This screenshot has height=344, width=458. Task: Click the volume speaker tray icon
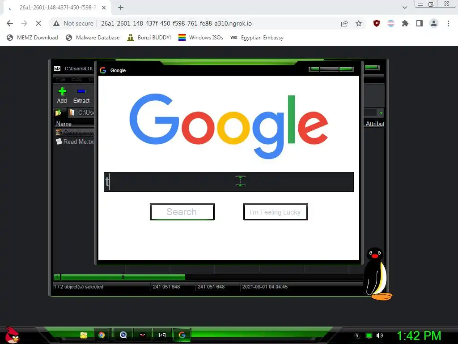(x=380, y=336)
